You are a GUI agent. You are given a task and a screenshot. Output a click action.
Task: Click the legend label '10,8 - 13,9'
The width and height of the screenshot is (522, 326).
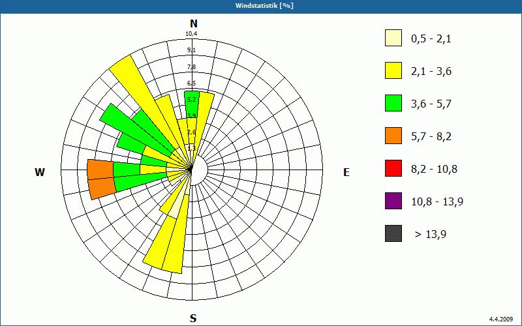pyautogui.click(x=437, y=202)
